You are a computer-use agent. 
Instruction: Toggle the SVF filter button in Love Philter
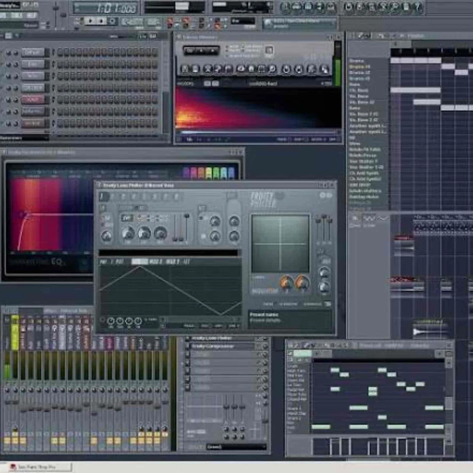click(x=126, y=218)
